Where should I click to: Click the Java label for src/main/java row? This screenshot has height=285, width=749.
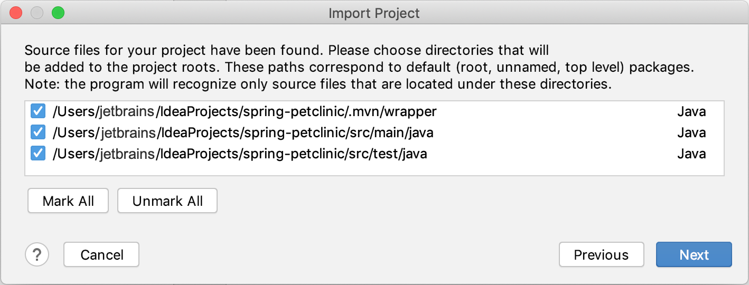(x=691, y=133)
